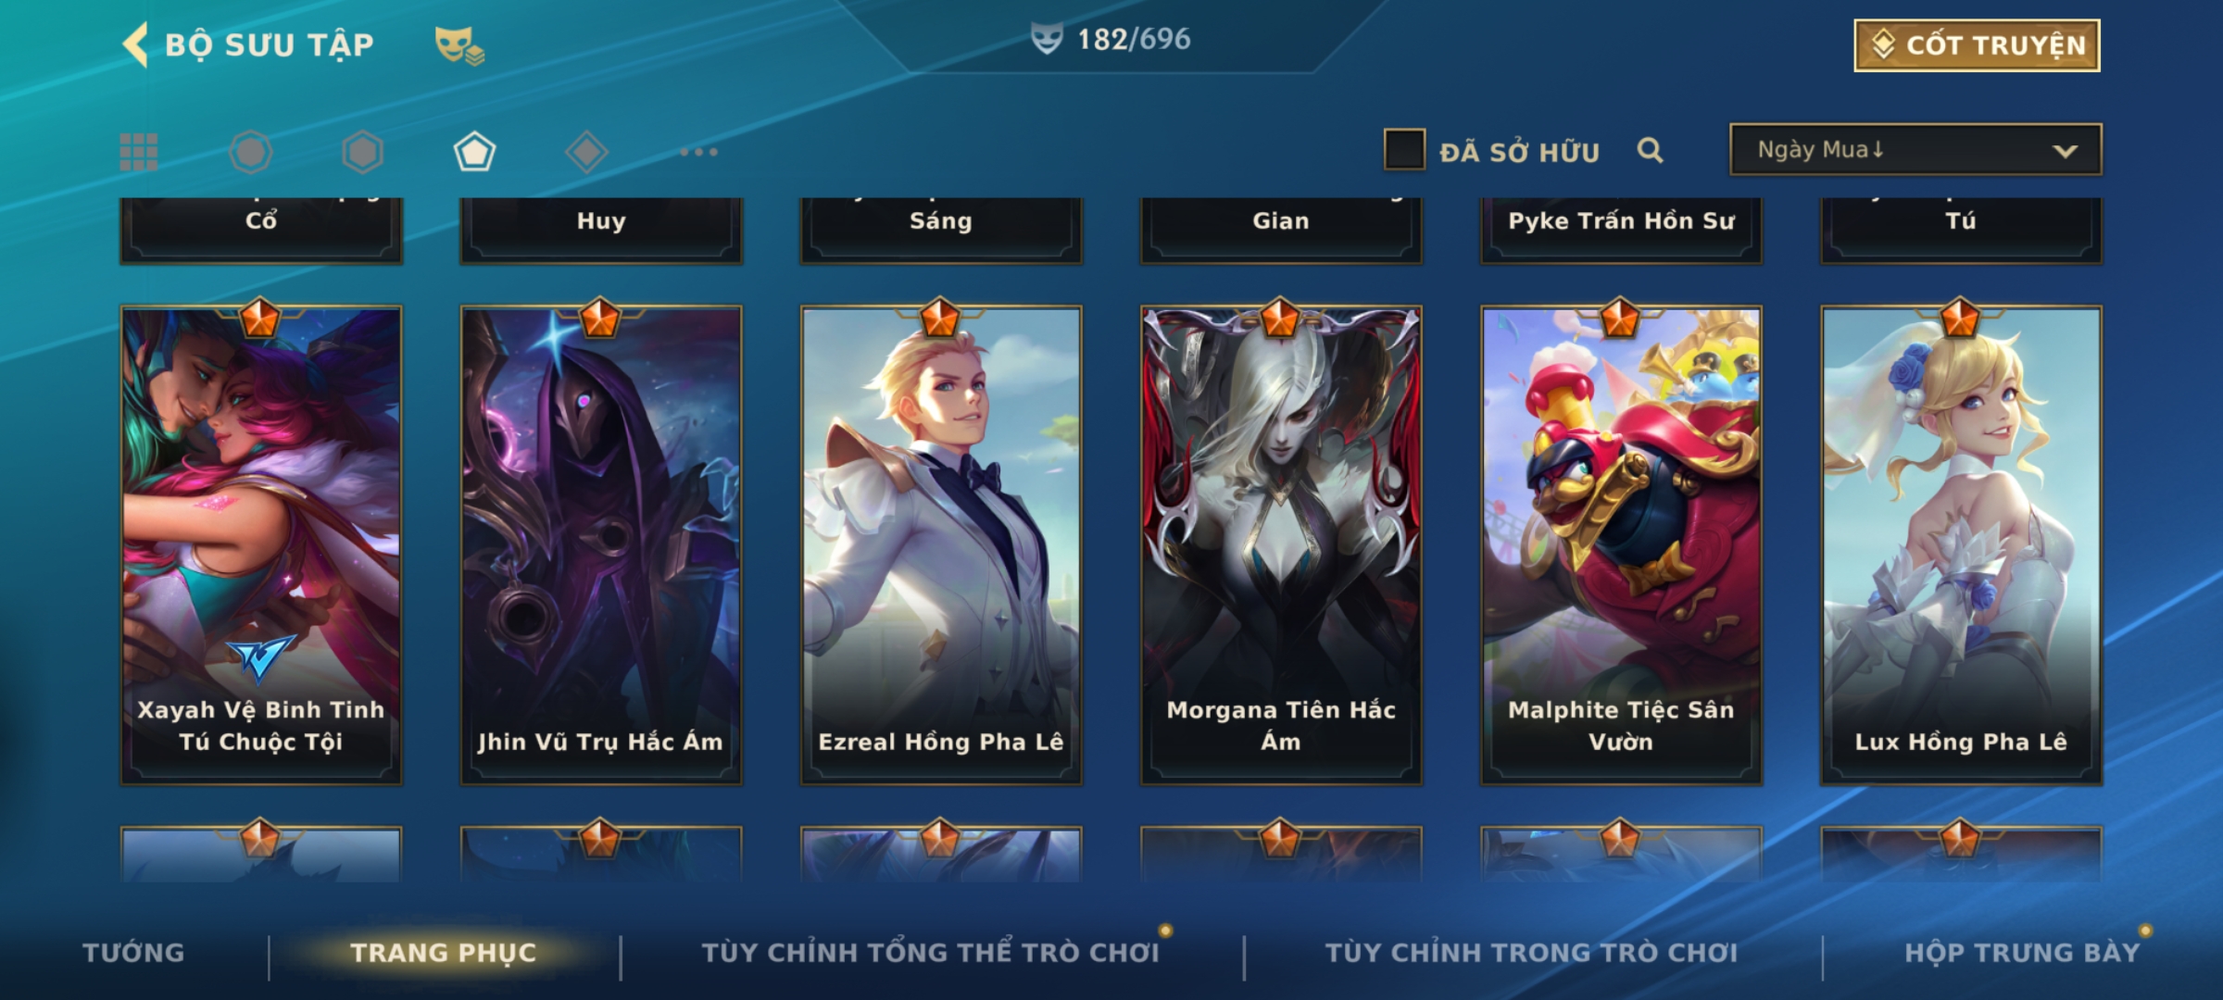Click the Cốt Truyện button
The image size is (2223, 1000).
pos(1977,45)
